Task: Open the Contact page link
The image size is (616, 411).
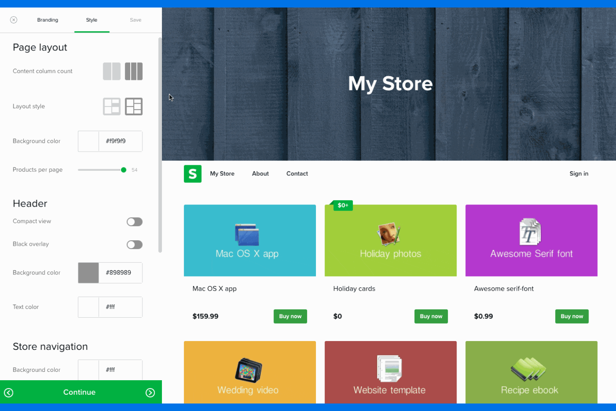Action: (297, 174)
